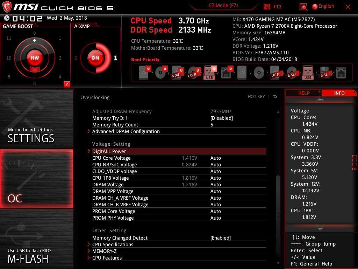358x269 pixels.
Task: Open CPU 1P8 Voltage Auto dropdown
Action: (215, 178)
